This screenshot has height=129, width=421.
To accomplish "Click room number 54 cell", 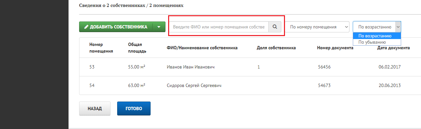I will (92, 85).
